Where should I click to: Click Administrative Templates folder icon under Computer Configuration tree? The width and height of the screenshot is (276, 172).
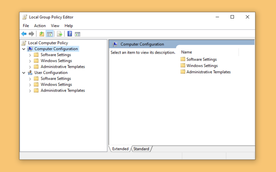click(x=36, y=67)
